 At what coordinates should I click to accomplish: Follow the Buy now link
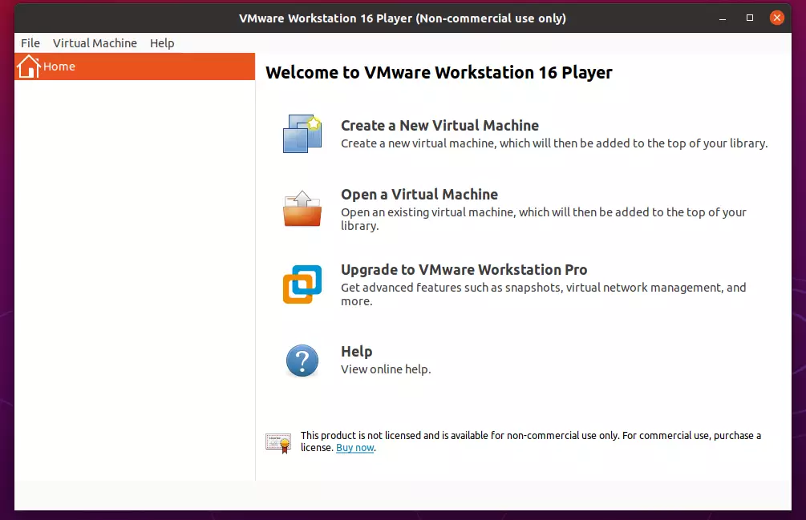pyautogui.click(x=355, y=448)
